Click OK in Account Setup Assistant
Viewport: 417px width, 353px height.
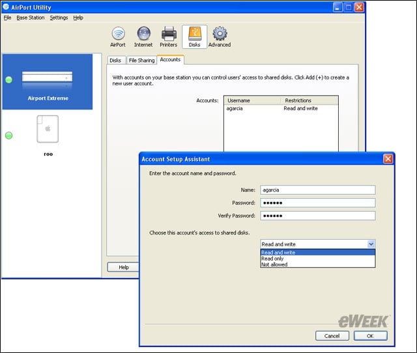pyautogui.click(x=370, y=335)
